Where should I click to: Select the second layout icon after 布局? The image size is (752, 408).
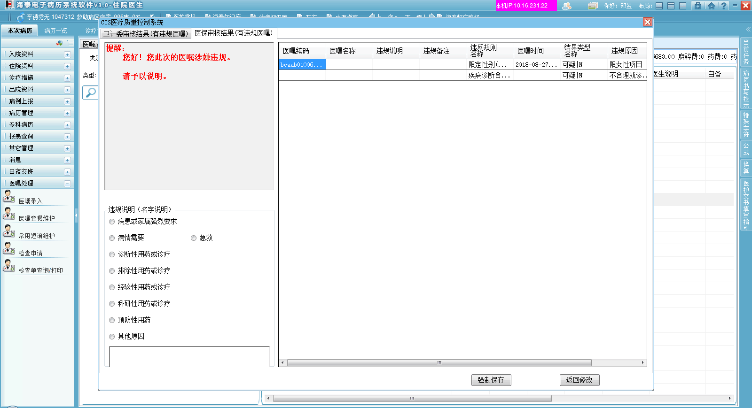pos(671,6)
